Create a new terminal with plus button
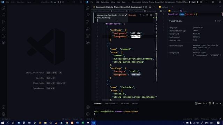Viewport: 223px width, 125px height. 204,103
